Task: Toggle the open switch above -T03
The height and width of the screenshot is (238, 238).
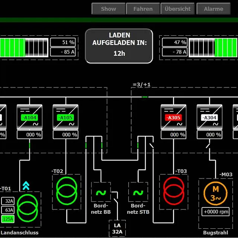Action: [151, 145]
